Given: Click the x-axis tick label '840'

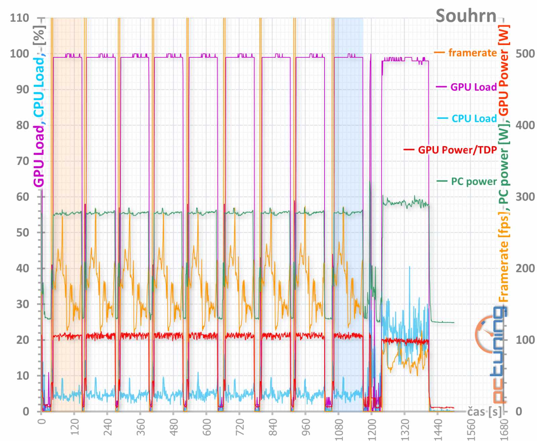Looking at the screenshot, I should pyautogui.click(x=272, y=427).
